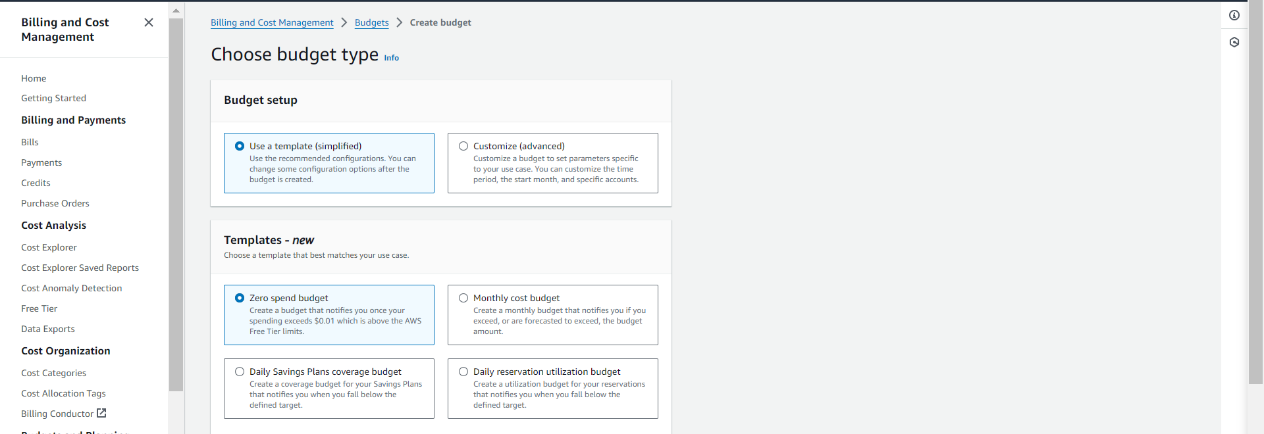
Task: Open Cost Anomaly Detection
Action: click(x=71, y=288)
